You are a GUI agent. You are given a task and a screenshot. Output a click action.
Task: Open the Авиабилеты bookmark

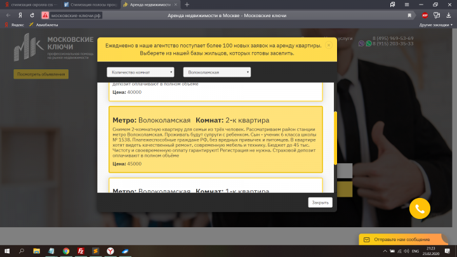[43, 25]
